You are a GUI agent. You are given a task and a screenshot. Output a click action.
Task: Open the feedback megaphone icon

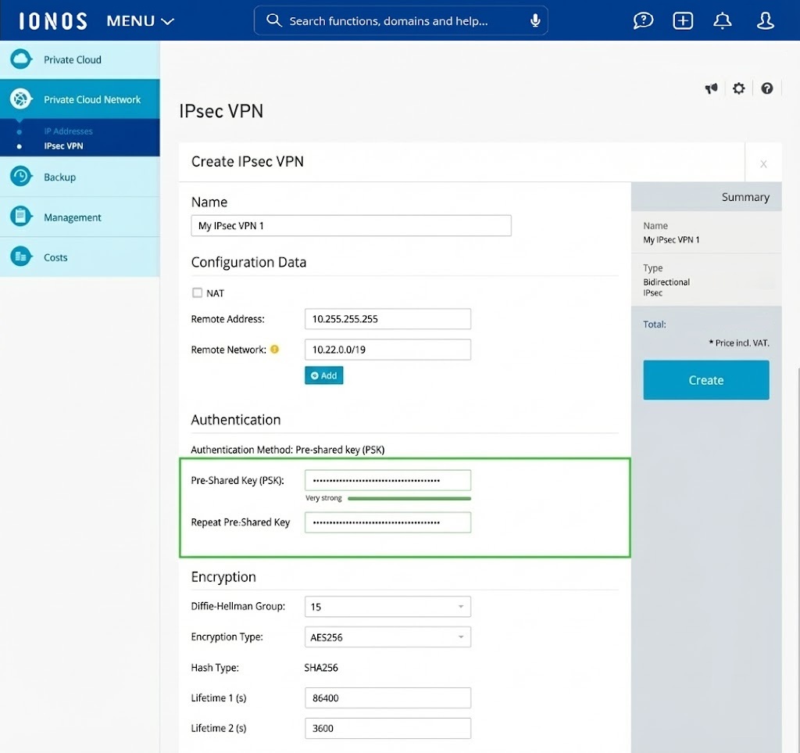(711, 88)
